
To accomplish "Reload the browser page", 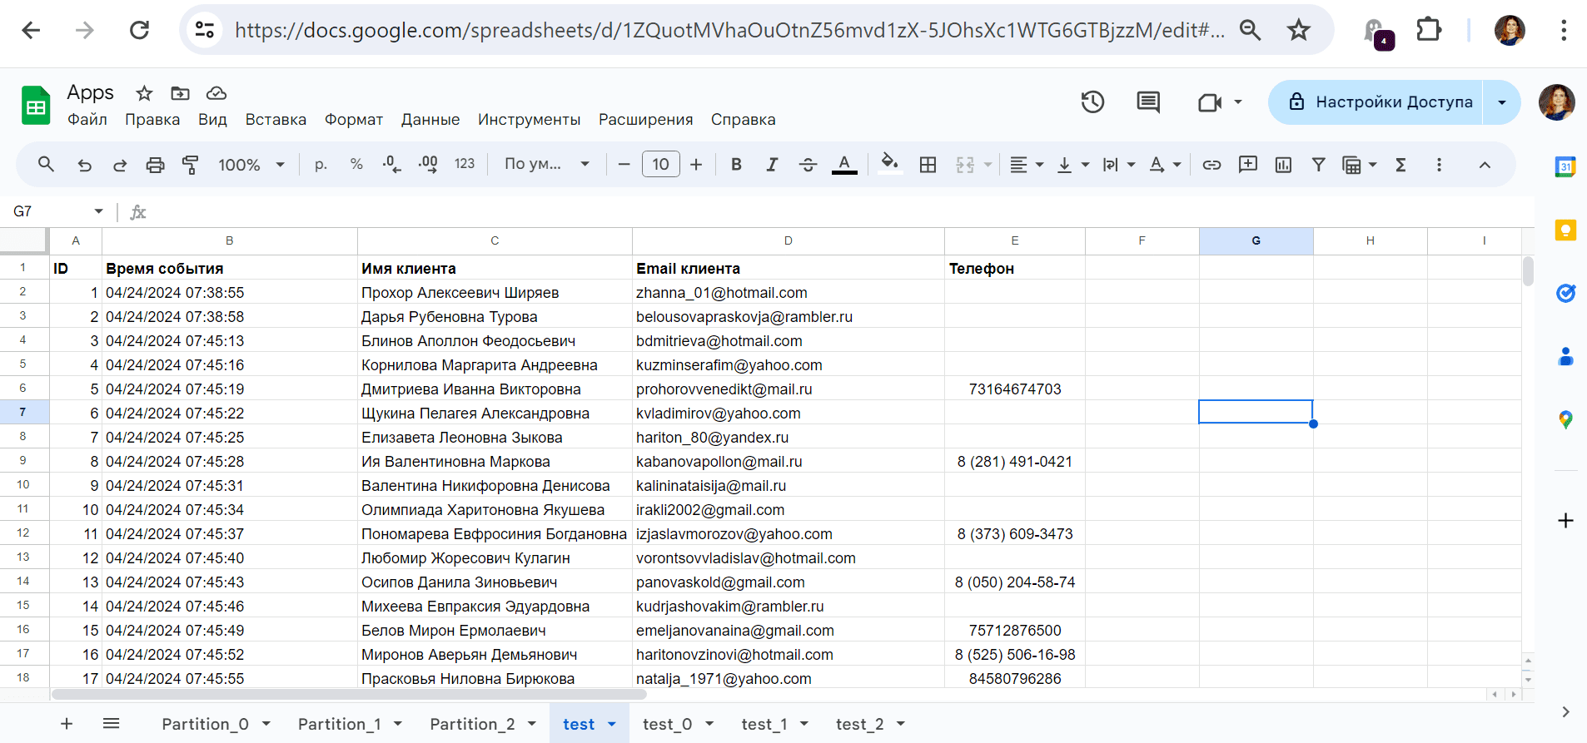I will coord(139,31).
